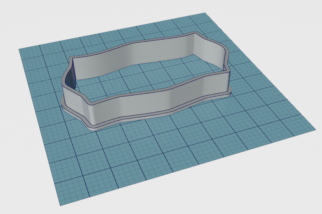
Task: Click empty gray background in the top-left
Action: point(19,16)
